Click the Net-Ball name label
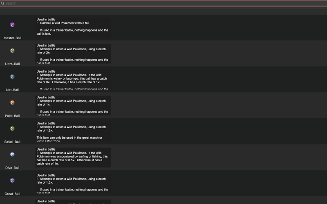 pyautogui.click(x=12, y=90)
